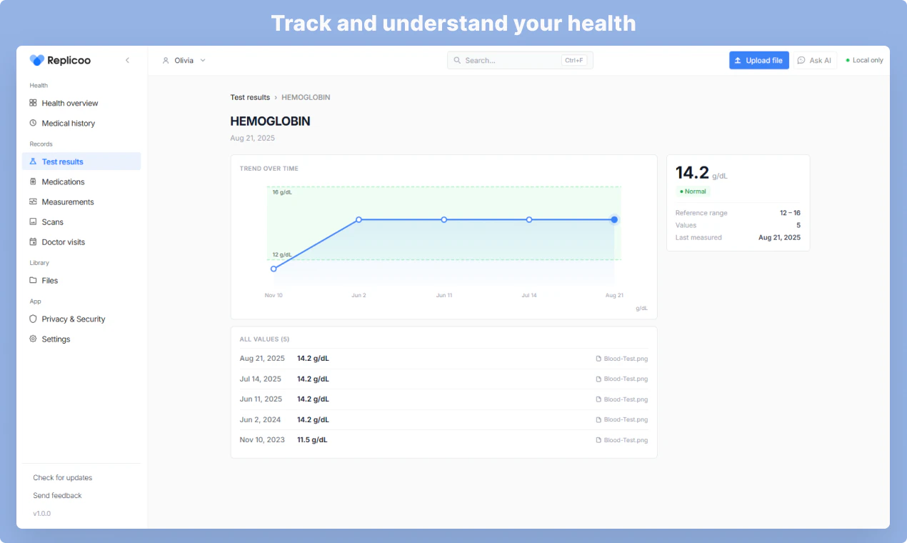Click the Medications pill box icon
This screenshot has height=543, width=907.
[33, 181]
